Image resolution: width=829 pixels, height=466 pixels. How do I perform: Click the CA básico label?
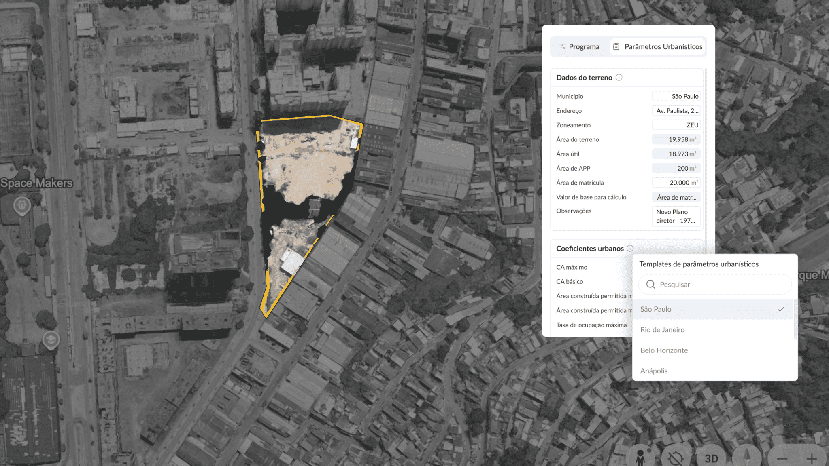click(x=570, y=282)
